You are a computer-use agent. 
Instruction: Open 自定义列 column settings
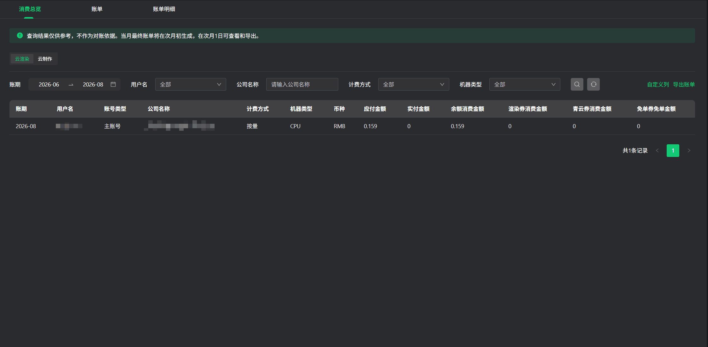(658, 85)
